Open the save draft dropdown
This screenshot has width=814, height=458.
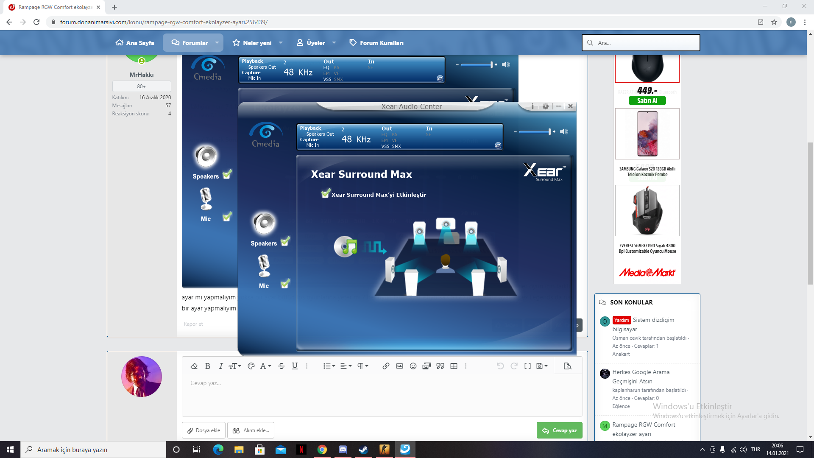pos(542,366)
